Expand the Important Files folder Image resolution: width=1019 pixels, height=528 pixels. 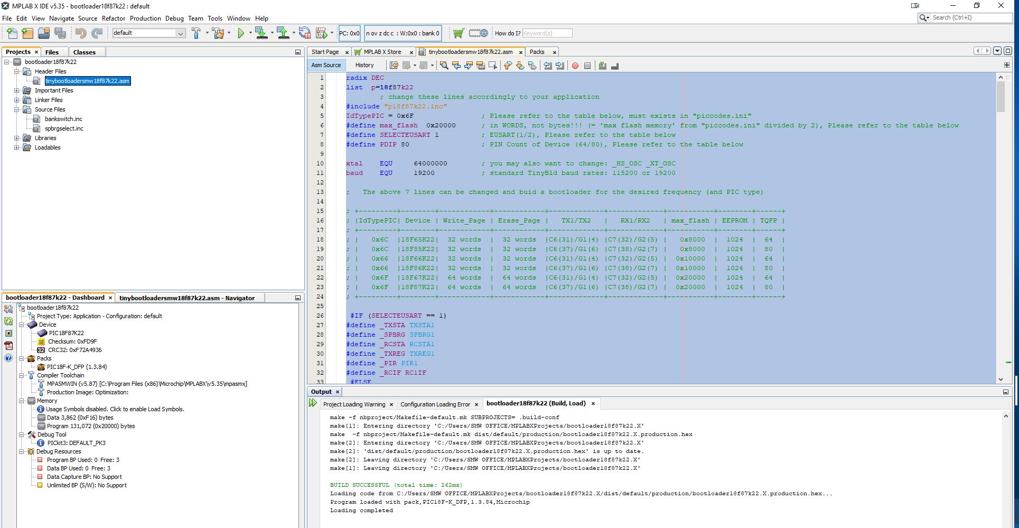point(17,90)
